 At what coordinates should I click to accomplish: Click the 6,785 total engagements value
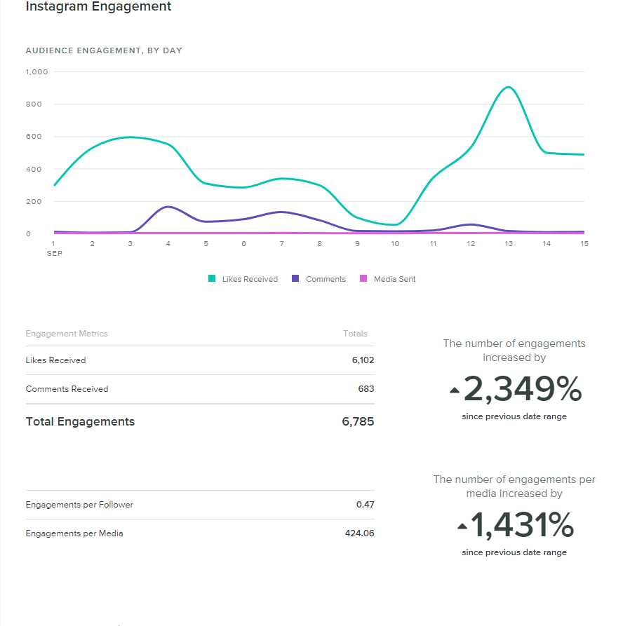pyautogui.click(x=358, y=421)
